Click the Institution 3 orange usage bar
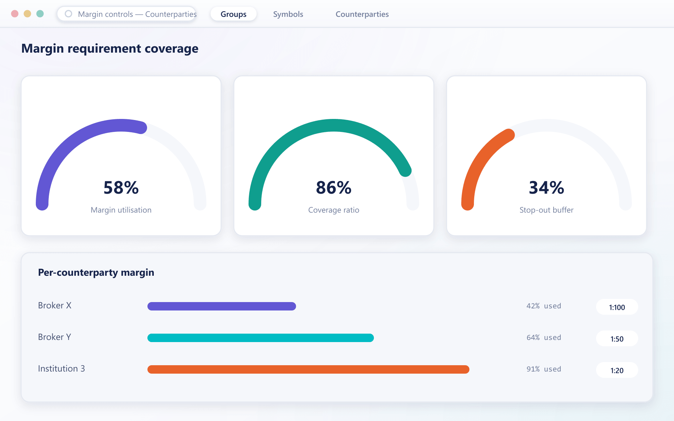Viewport: 674px width, 421px height. click(x=308, y=369)
